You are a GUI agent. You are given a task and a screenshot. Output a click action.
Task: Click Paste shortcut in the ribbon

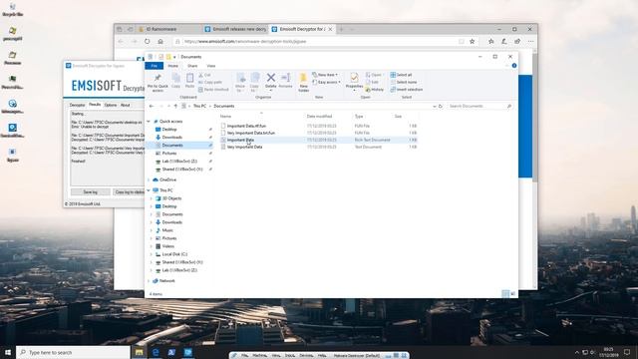pyautogui.click(x=213, y=90)
